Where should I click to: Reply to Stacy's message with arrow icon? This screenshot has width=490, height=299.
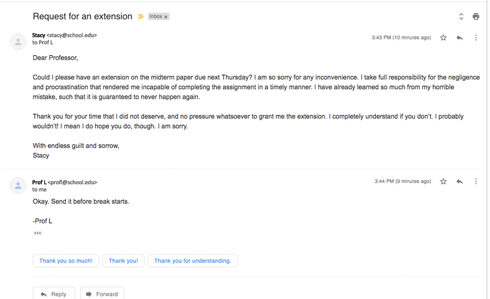coord(460,38)
